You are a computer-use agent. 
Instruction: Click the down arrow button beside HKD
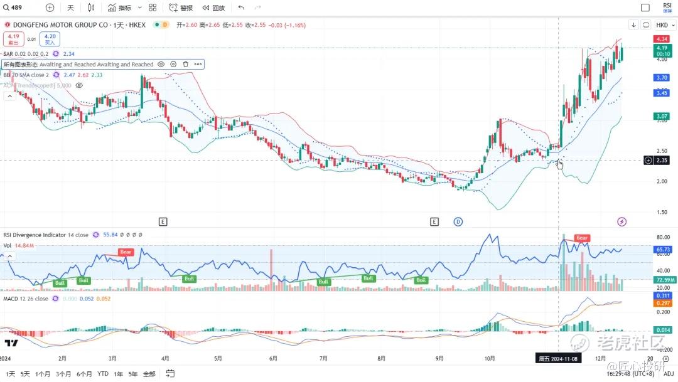coord(633,25)
